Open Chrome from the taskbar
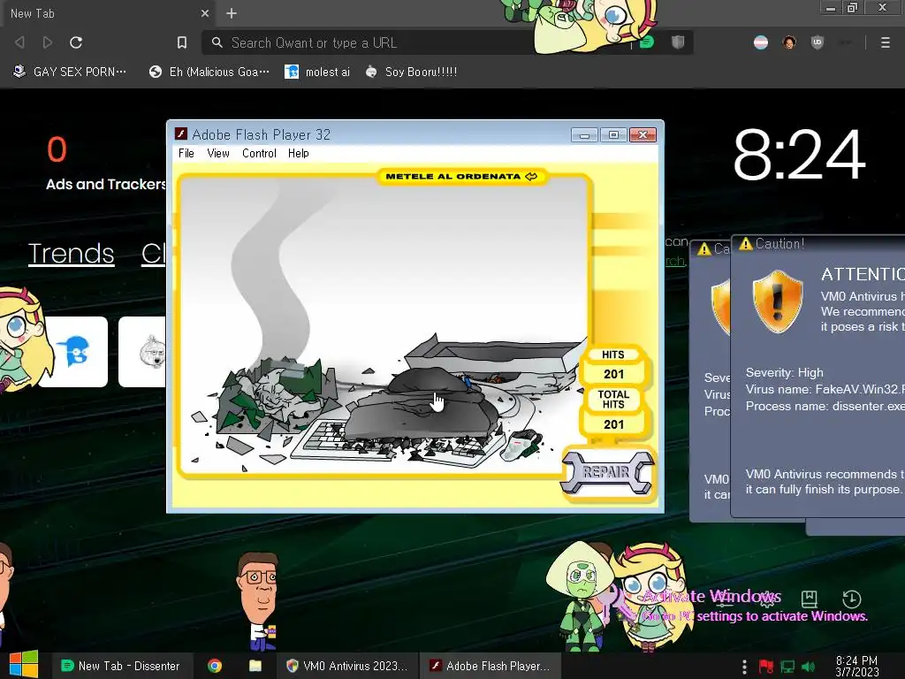The width and height of the screenshot is (905, 679). point(215,666)
